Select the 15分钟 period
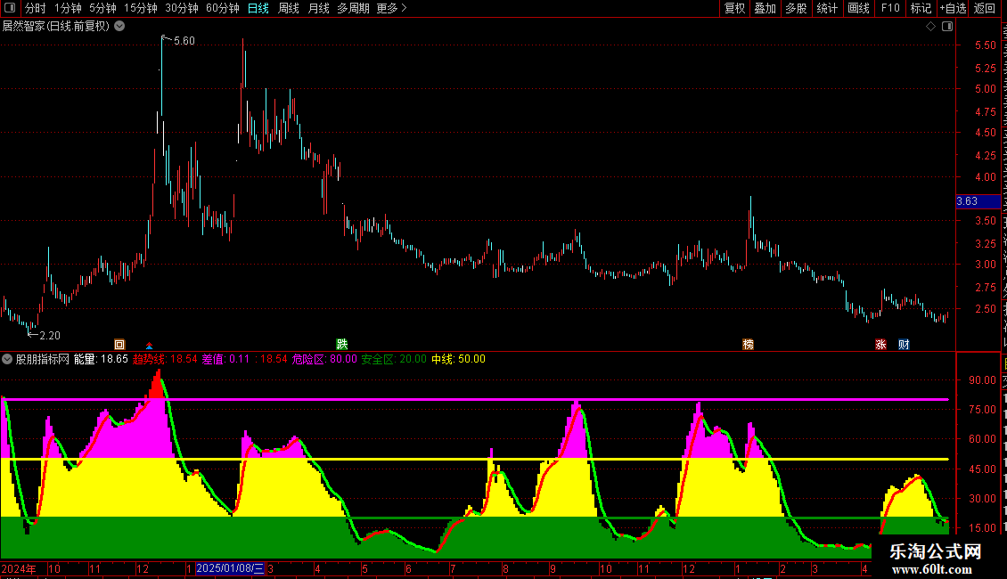This screenshot has width=1007, height=579. 140,8
